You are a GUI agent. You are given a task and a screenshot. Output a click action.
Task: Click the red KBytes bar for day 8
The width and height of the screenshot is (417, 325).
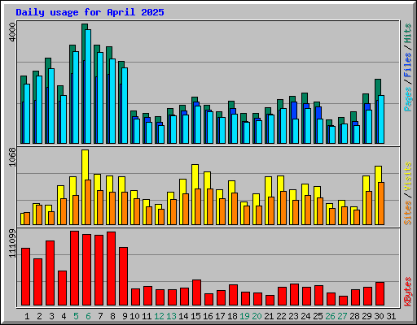tap(111, 268)
